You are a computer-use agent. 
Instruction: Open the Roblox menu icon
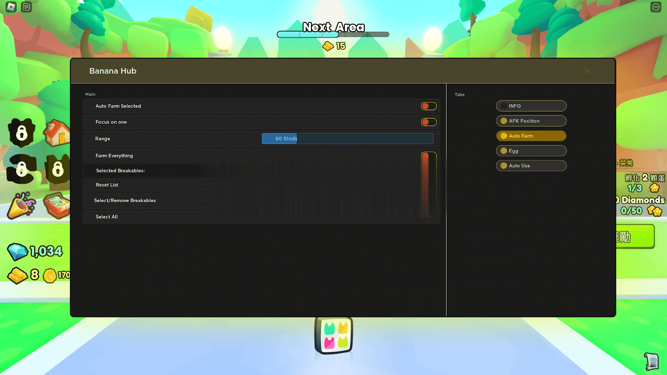(x=11, y=7)
